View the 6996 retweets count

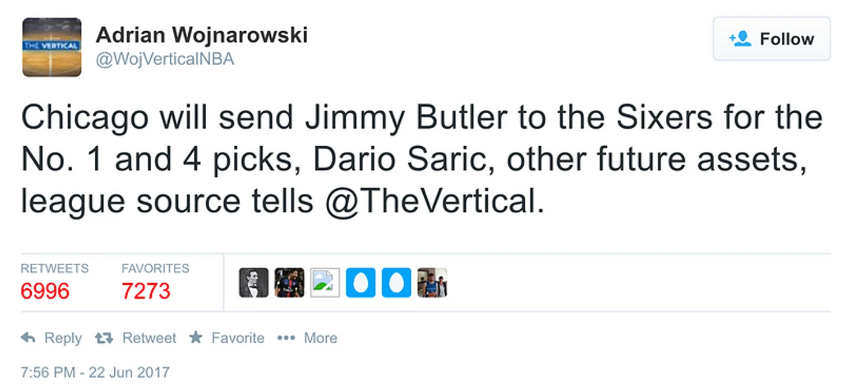45,291
